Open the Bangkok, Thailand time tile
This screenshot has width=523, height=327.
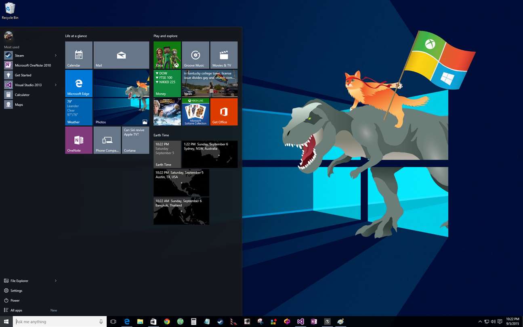click(x=181, y=211)
